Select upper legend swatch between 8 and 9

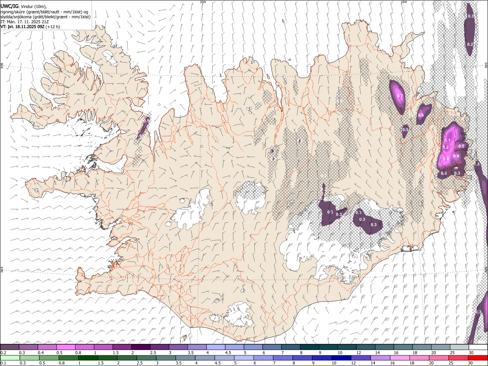[x=309, y=347]
